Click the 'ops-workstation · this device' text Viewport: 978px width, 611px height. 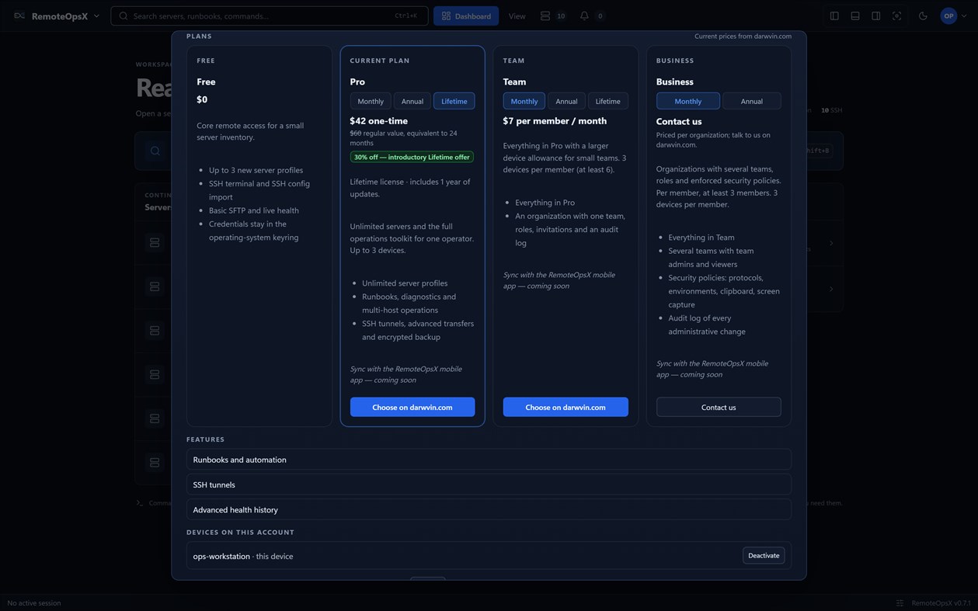click(x=243, y=556)
